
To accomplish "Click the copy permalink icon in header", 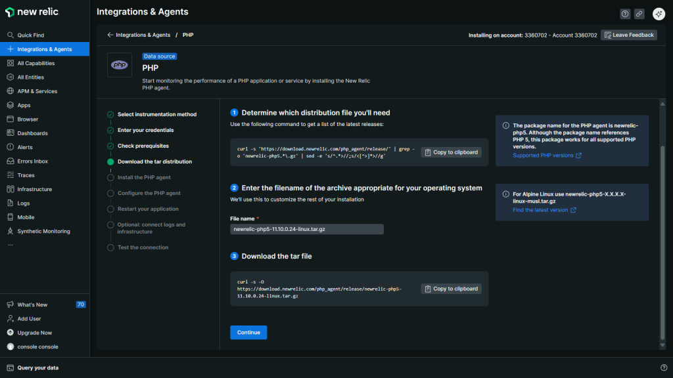I will click(639, 14).
